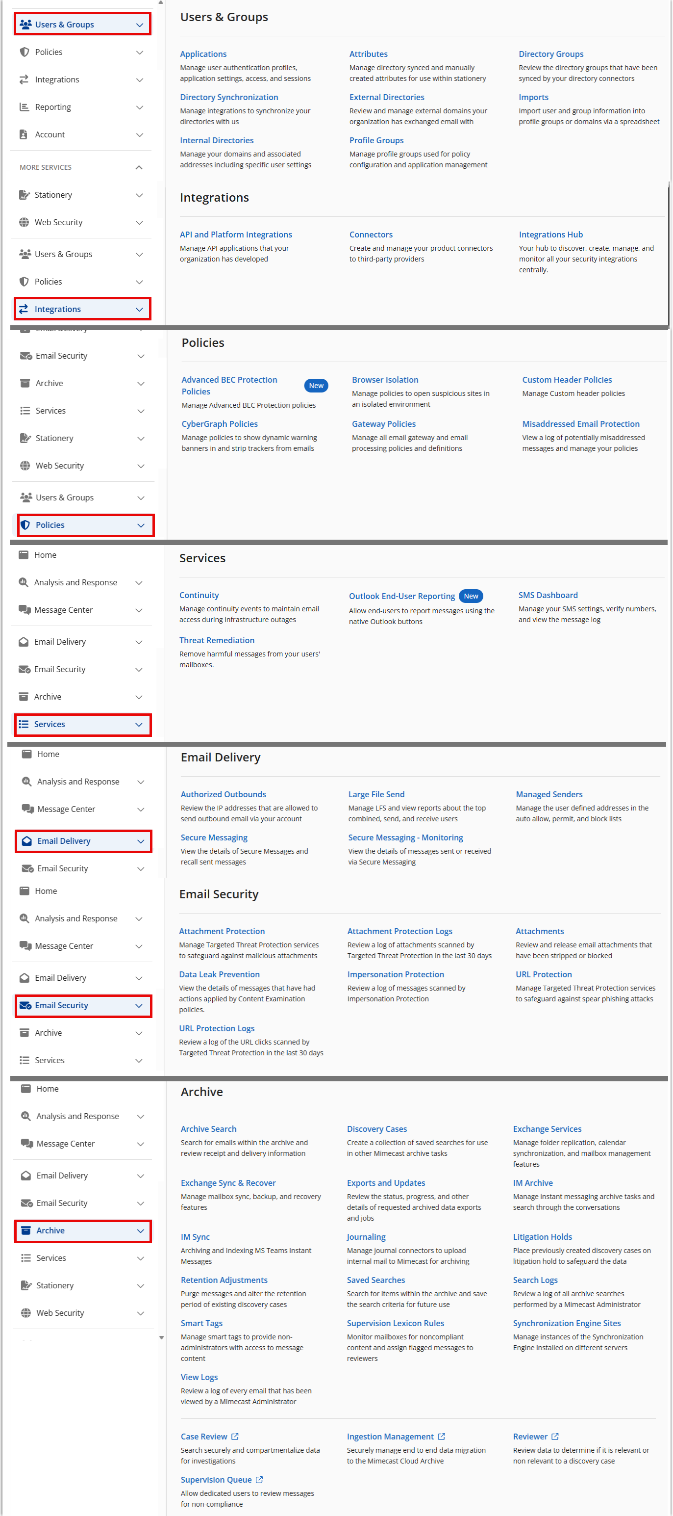Select the MORE SERVICES section header
Viewport: 673px width, 1516px height.
click(82, 167)
